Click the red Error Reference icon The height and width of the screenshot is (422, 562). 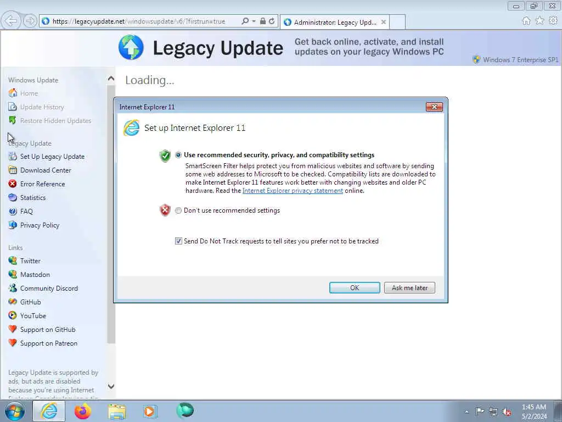[13, 184]
